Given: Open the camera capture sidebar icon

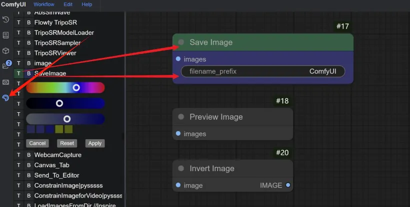Looking at the screenshot, I should [x=5, y=82].
